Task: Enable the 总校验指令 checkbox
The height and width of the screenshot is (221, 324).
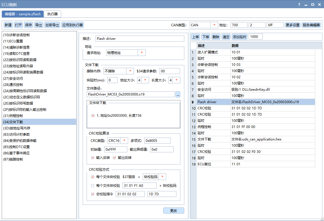Action: coord(92,194)
